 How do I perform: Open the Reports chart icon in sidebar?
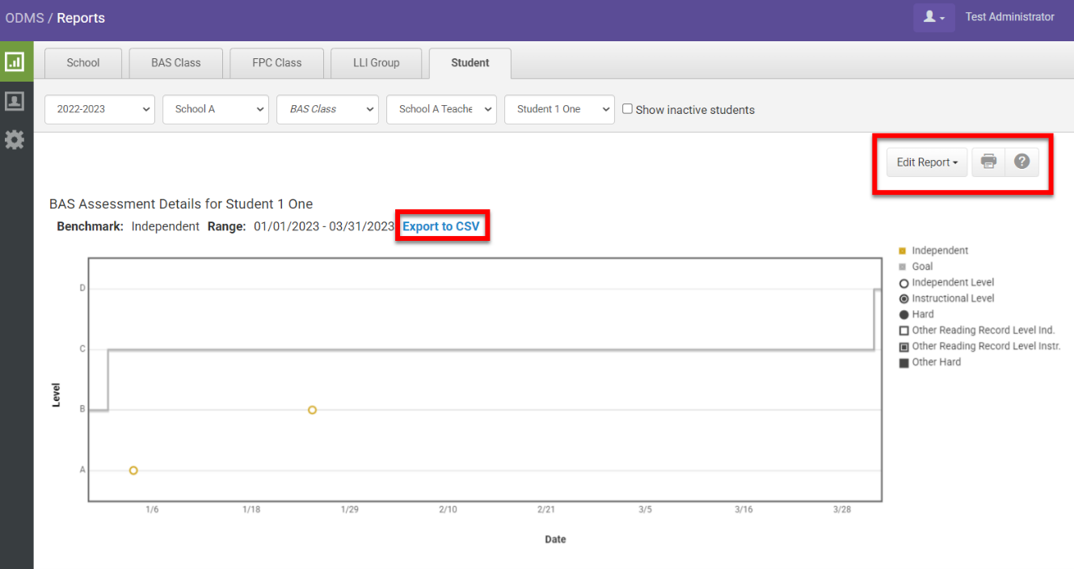[x=15, y=61]
